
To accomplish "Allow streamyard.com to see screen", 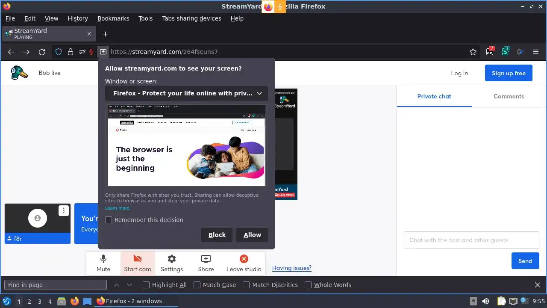I will point(252,235).
